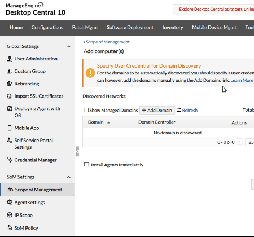Click the SoM Policy document icon
Screen dimensions: 254x237
10,228
